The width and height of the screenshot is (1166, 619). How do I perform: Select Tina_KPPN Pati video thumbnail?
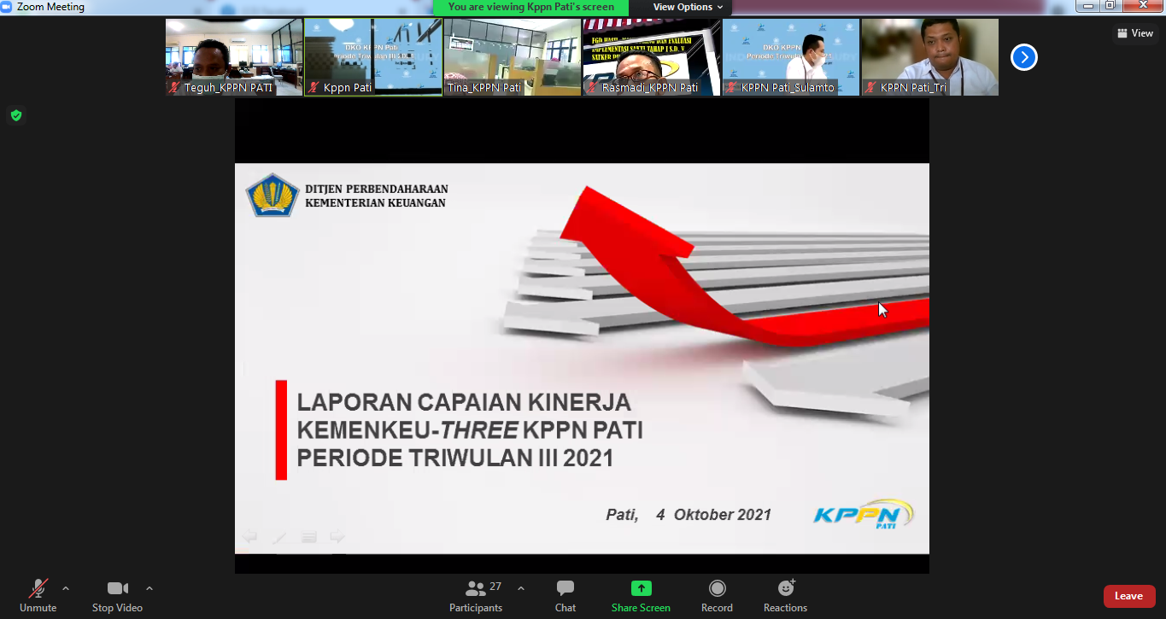[x=513, y=57]
